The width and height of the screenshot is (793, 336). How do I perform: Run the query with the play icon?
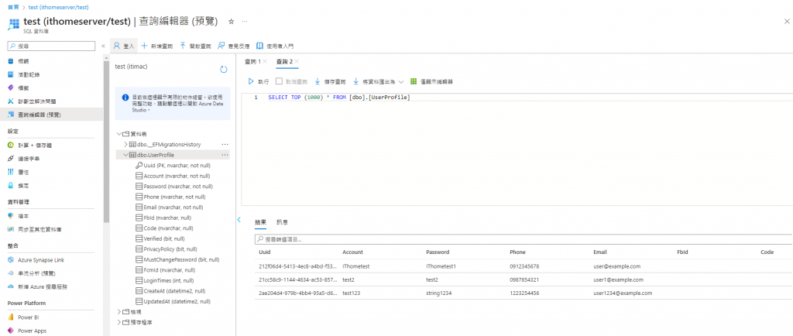pos(250,81)
